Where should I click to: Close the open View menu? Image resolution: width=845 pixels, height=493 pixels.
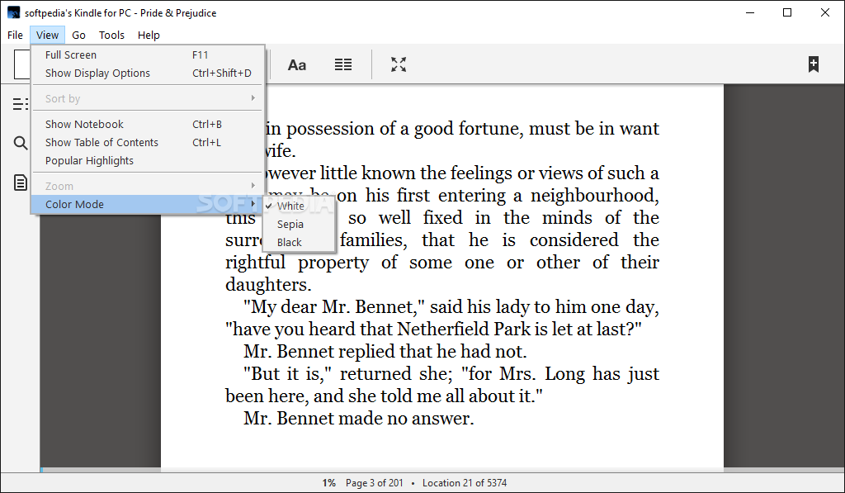(47, 35)
